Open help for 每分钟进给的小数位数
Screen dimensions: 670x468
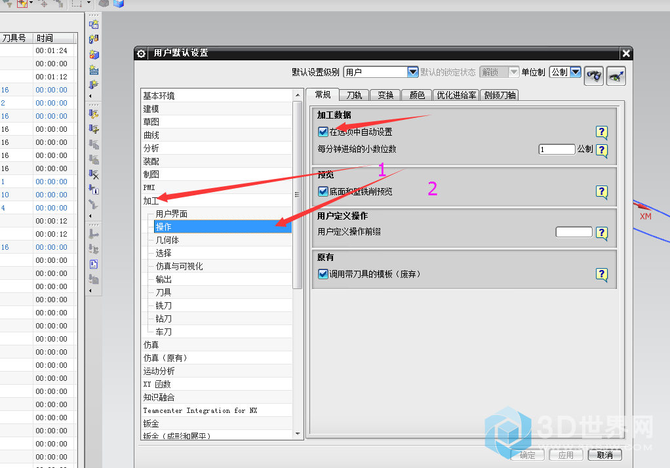(602, 150)
